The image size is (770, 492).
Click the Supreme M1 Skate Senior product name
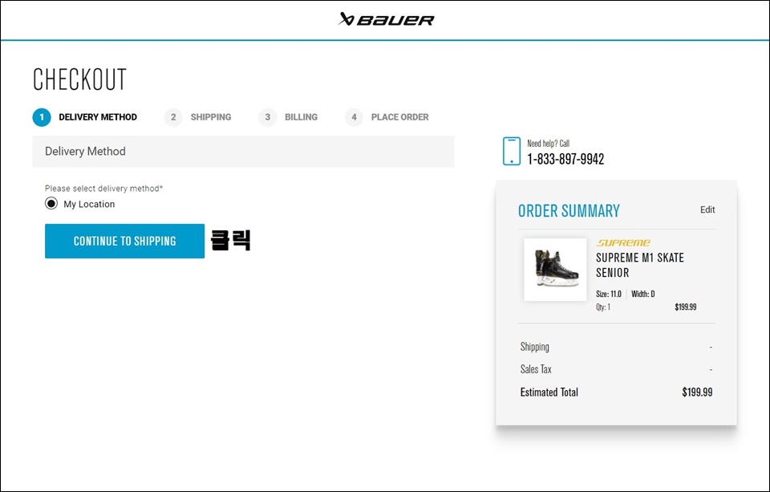[640, 265]
